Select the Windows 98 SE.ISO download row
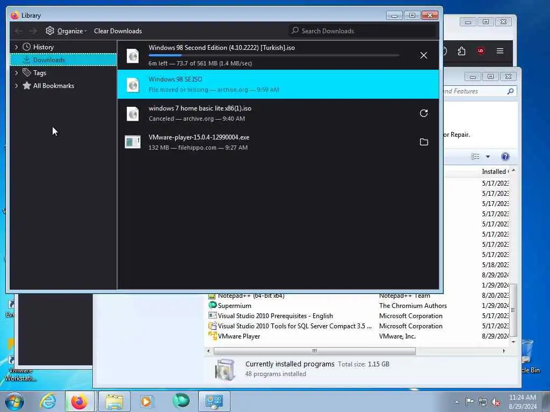The height and width of the screenshot is (412, 550). tap(278, 84)
